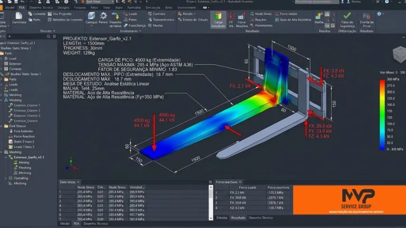Click the Parera gear icon
Image resolution: width=406 pixels, height=228 pixels.
coord(103,16)
